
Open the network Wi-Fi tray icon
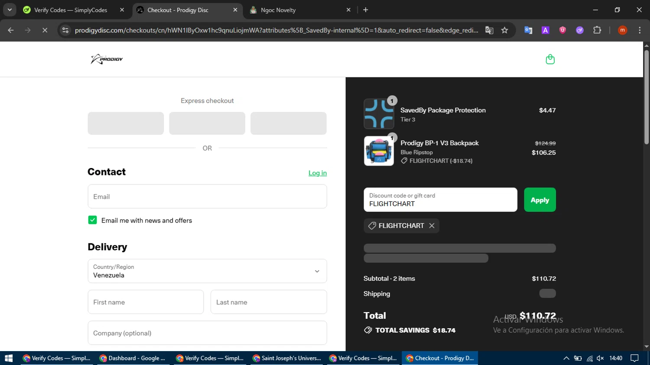[589, 358]
